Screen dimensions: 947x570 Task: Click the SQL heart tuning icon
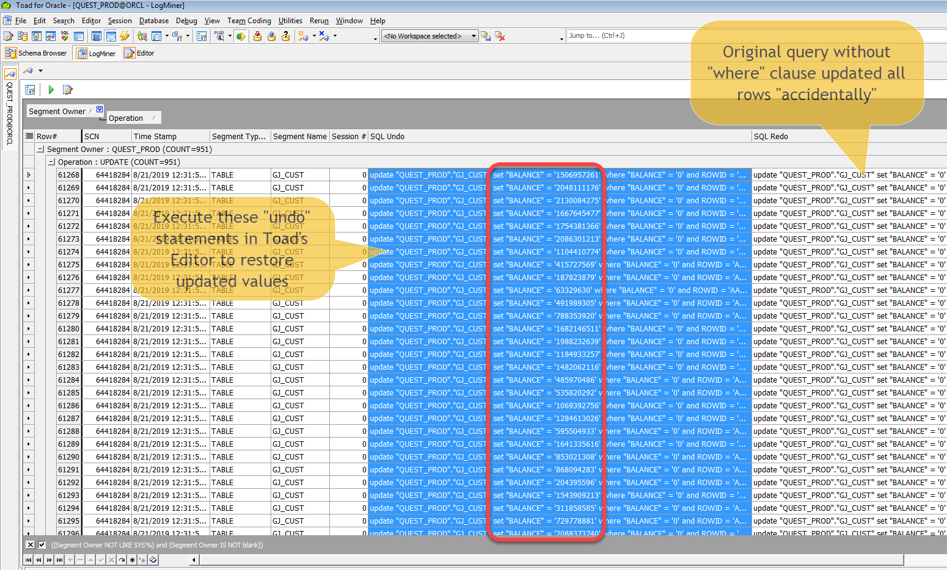pyautogui.click(x=65, y=37)
